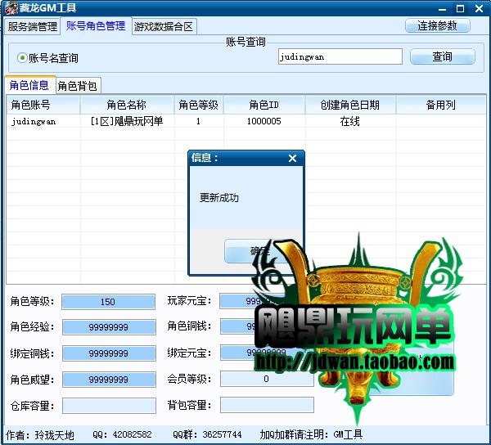The width and height of the screenshot is (491, 445).
Task: Switch to the 服务端管理 tab
Action: [33, 26]
